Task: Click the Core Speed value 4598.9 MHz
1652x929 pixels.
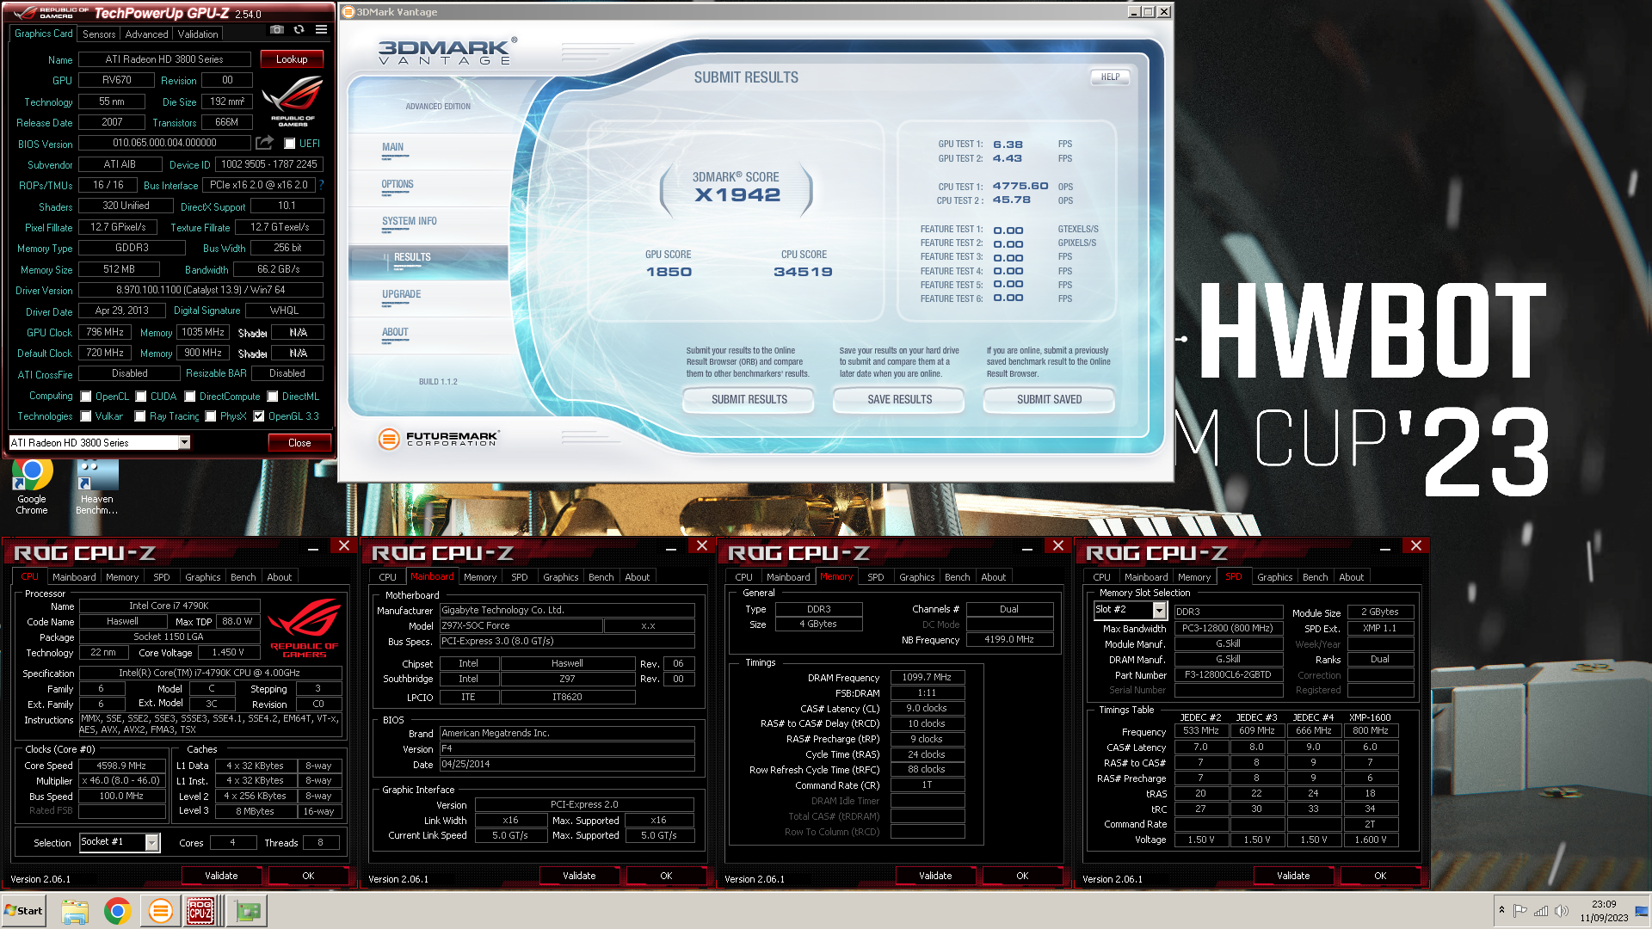Action: point(122,766)
